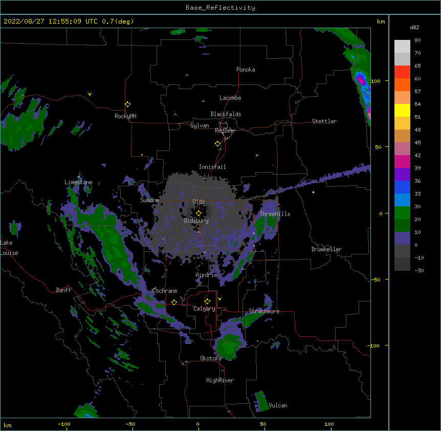Click the 45 value on the dBZ legend
441x431 pixels.
[417, 143]
